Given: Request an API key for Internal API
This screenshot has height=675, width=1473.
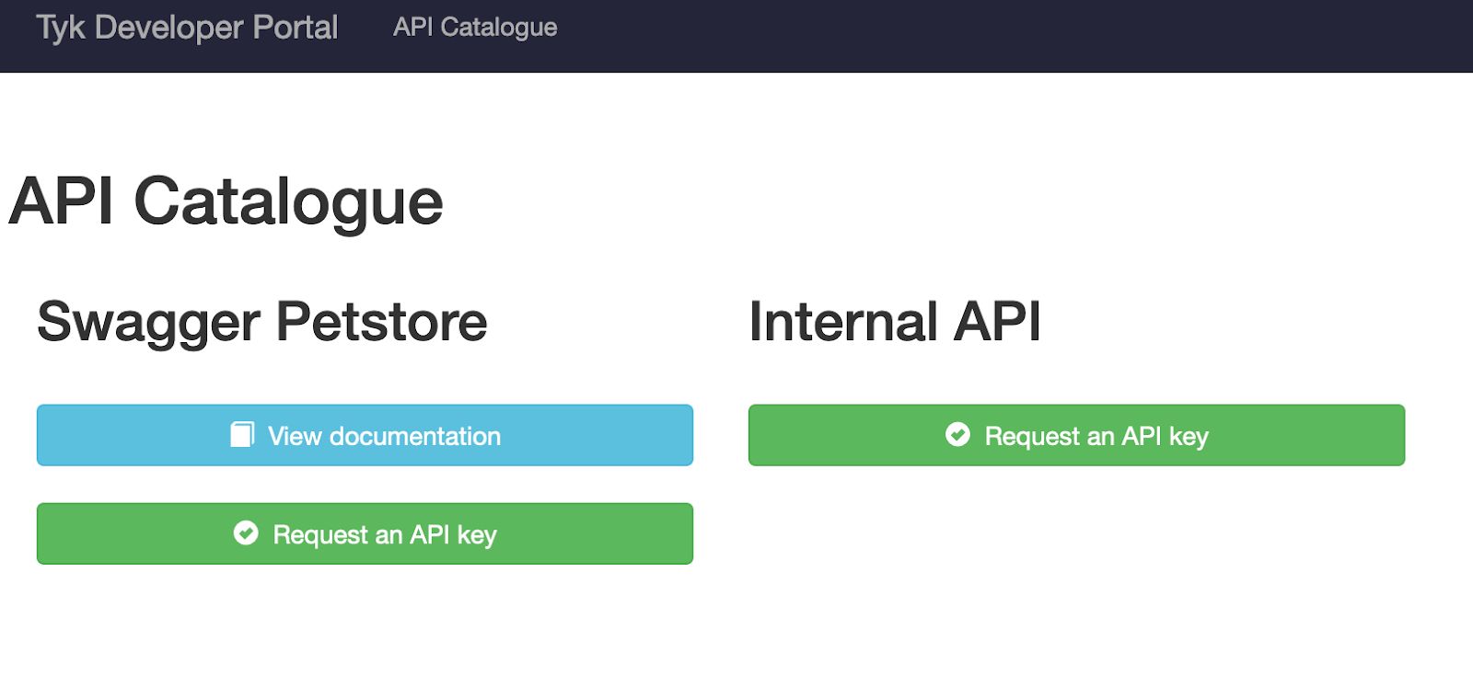Looking at the screenshot, I should click(x=1076, y=436).
